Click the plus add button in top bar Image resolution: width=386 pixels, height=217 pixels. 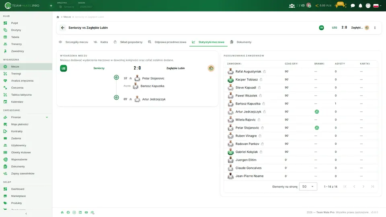click(51, 6)
